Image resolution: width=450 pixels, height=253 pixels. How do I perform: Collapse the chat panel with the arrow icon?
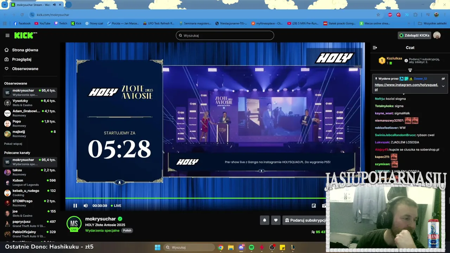375,47
